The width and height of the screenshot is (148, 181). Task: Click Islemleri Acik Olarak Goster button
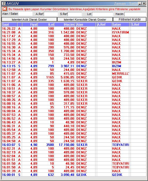[x=29, y=20]
